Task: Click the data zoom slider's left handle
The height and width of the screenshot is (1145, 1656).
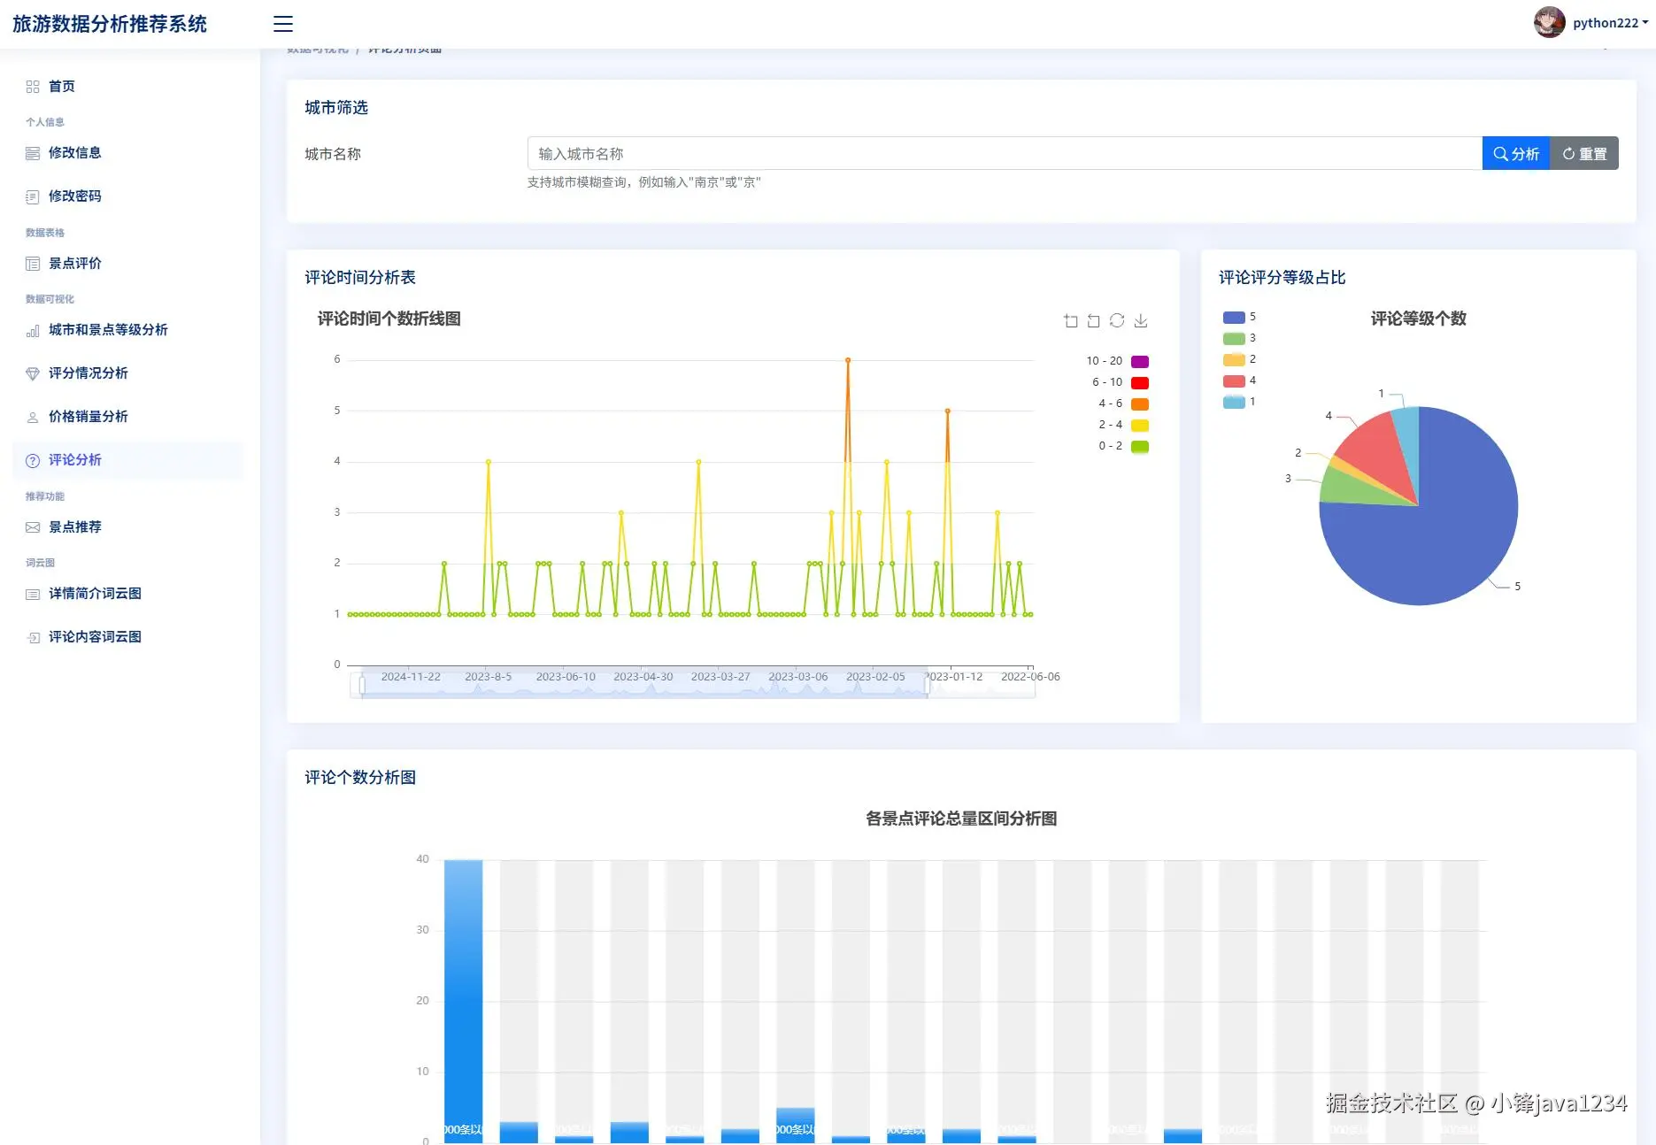Action: pos(362,685)
